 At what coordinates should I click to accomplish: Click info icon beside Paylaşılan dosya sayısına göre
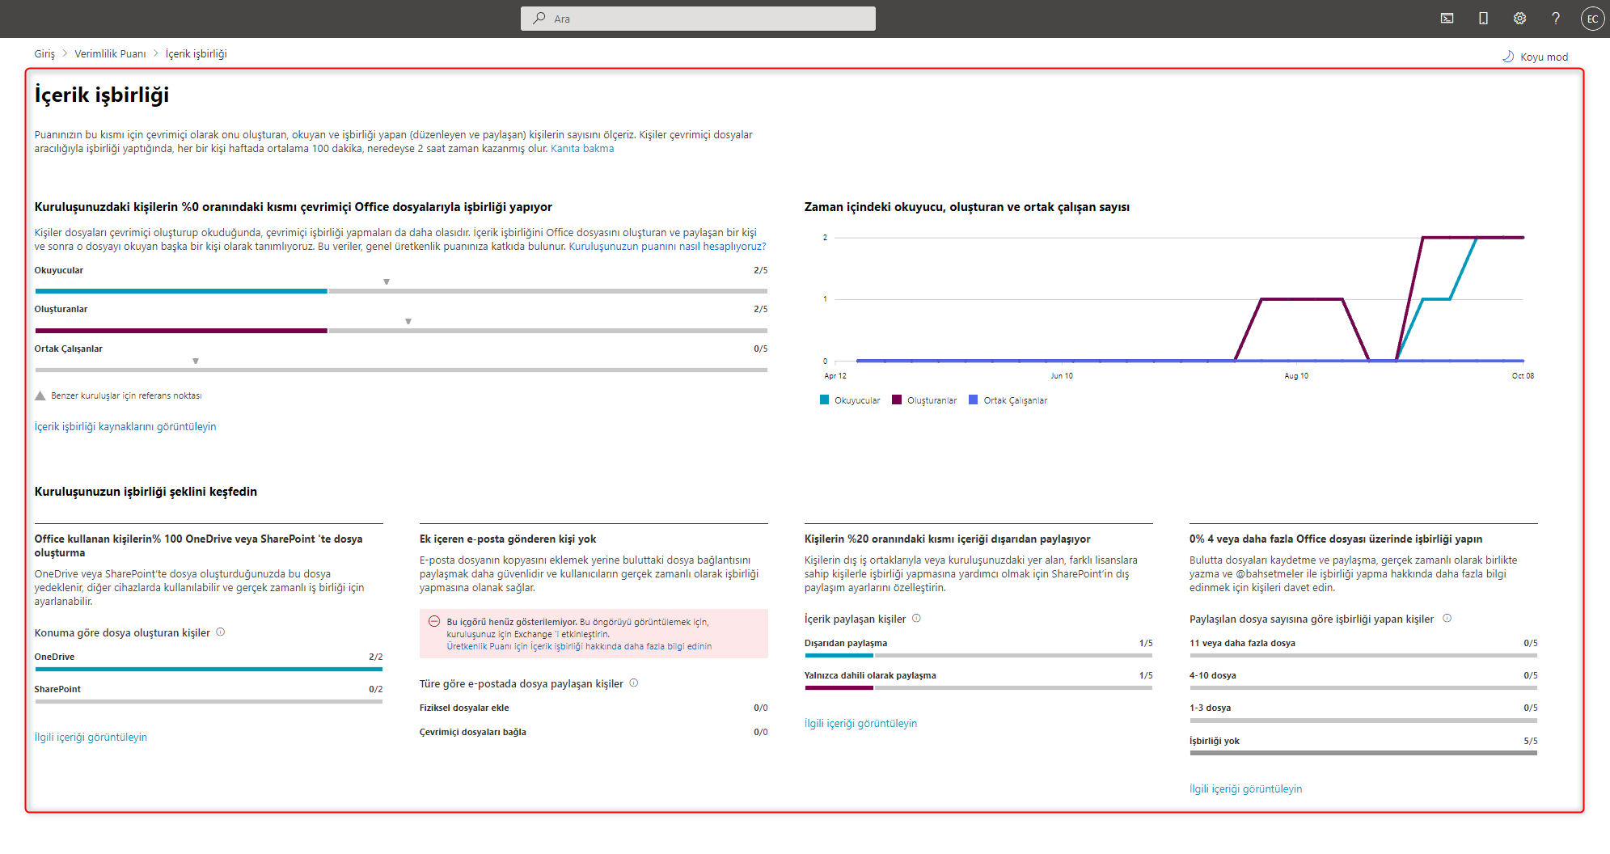(1447, 619)
